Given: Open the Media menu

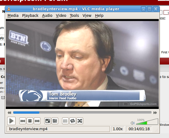Looking at the screenshot, I should [x=13, y=16].
